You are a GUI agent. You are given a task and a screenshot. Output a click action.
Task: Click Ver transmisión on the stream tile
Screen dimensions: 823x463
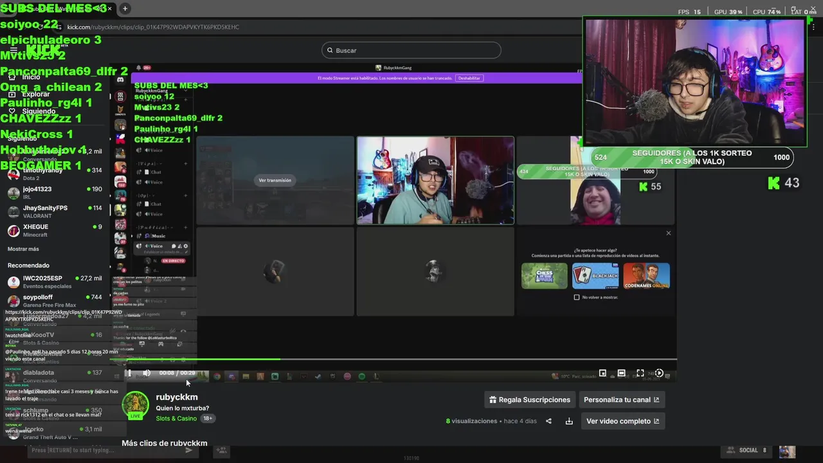click(275, 180)
